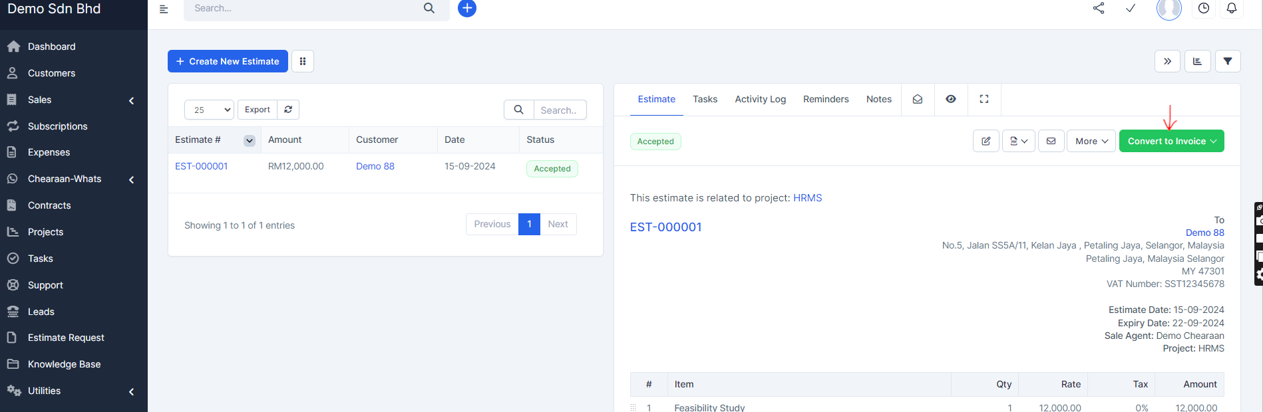1263x412 pixels.
Task: Switch to the Reminders tab
Action: (826, 99)
